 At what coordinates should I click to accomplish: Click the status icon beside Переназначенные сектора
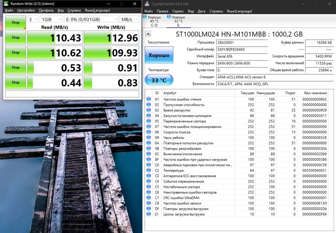(x=149, y=121)
